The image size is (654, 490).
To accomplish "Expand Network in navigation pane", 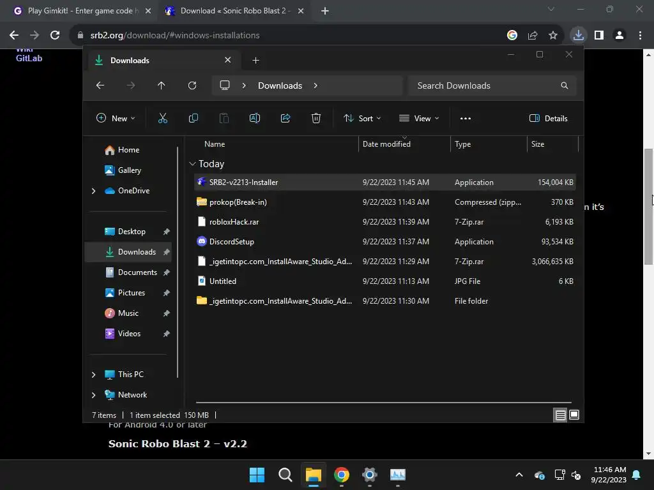I will (x=93, y=395).
